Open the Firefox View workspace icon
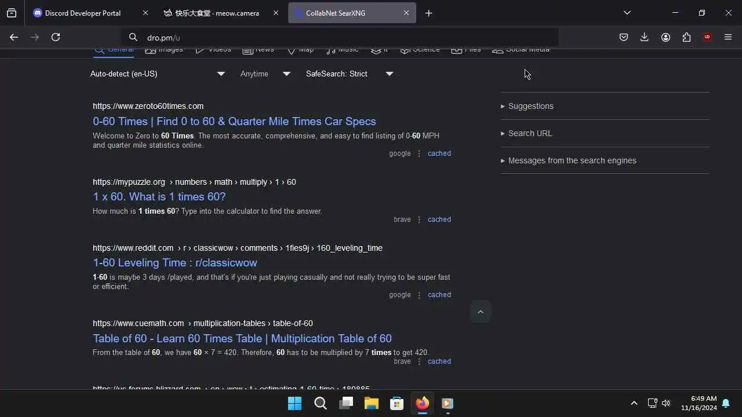Screen dimensions: 742x417 click(12, 13)
